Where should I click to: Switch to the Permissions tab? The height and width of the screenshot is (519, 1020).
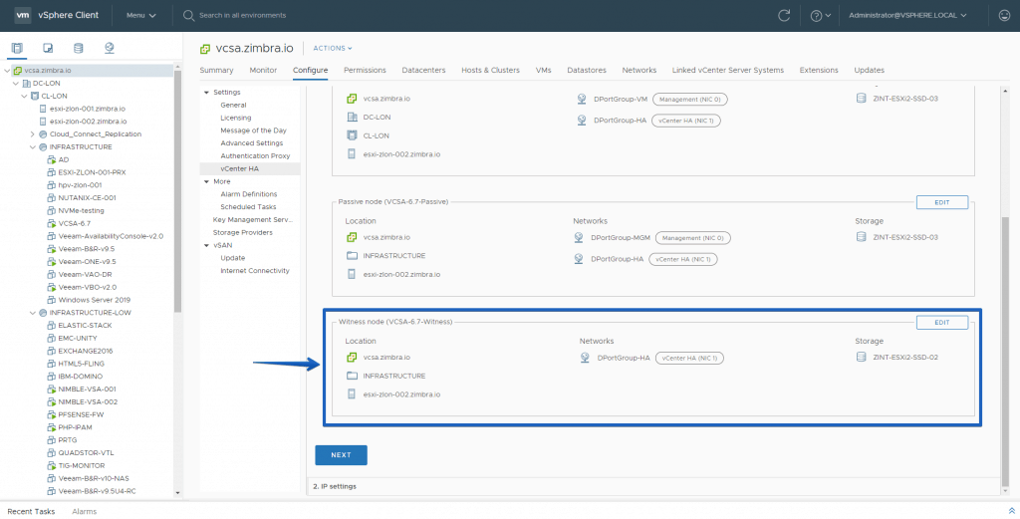(x=365, y=71)
